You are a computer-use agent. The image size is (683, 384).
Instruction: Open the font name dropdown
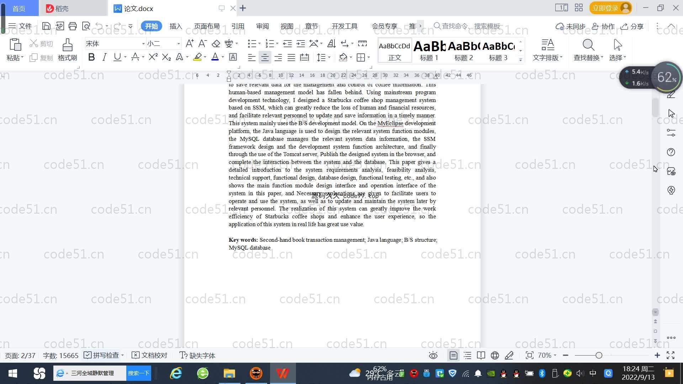click(143, 44)
